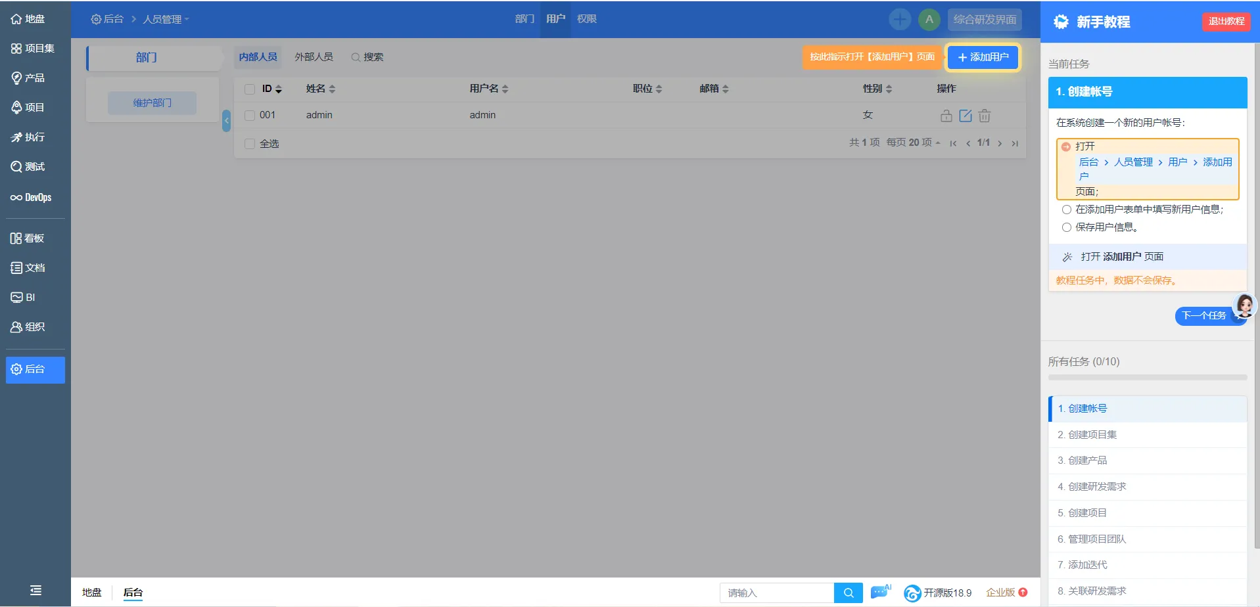Go to 项目集 program section
Viewport: 1260px width, 607px height.
tap(33, 49)
